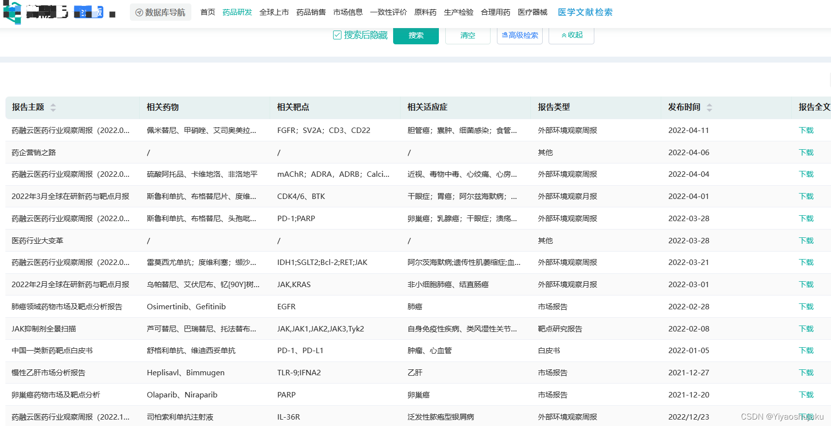Download the 中国一类新药靶点白皮书
831x426 pixels.
(x=806, y=351)
